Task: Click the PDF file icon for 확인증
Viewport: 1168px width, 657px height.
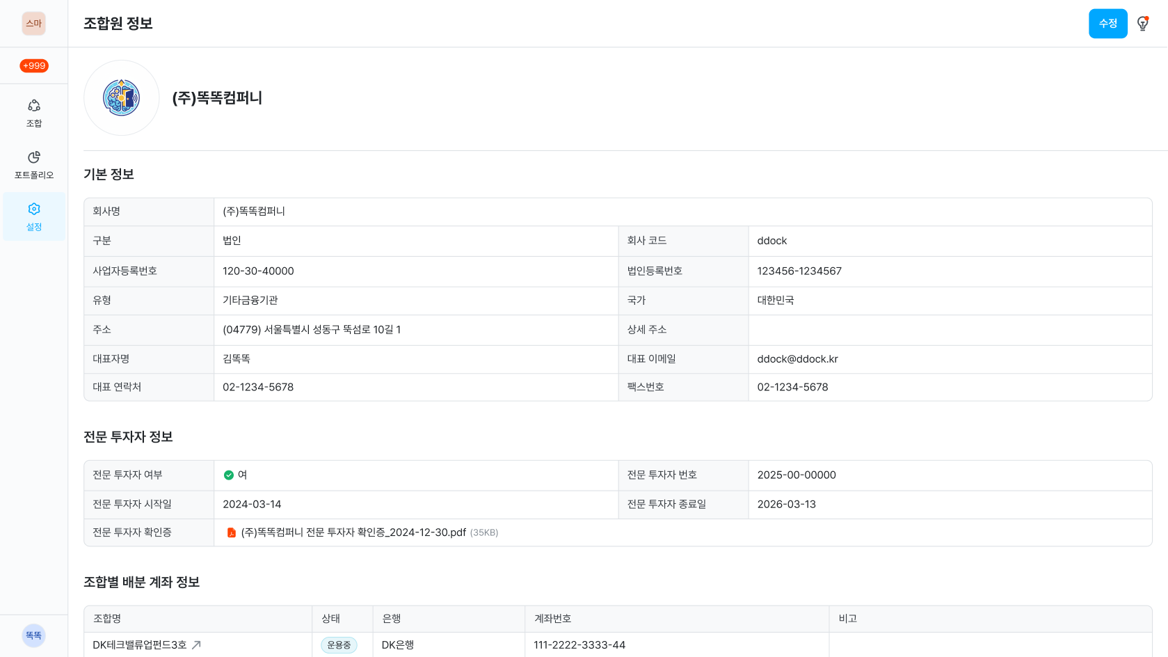Action: 232,532
